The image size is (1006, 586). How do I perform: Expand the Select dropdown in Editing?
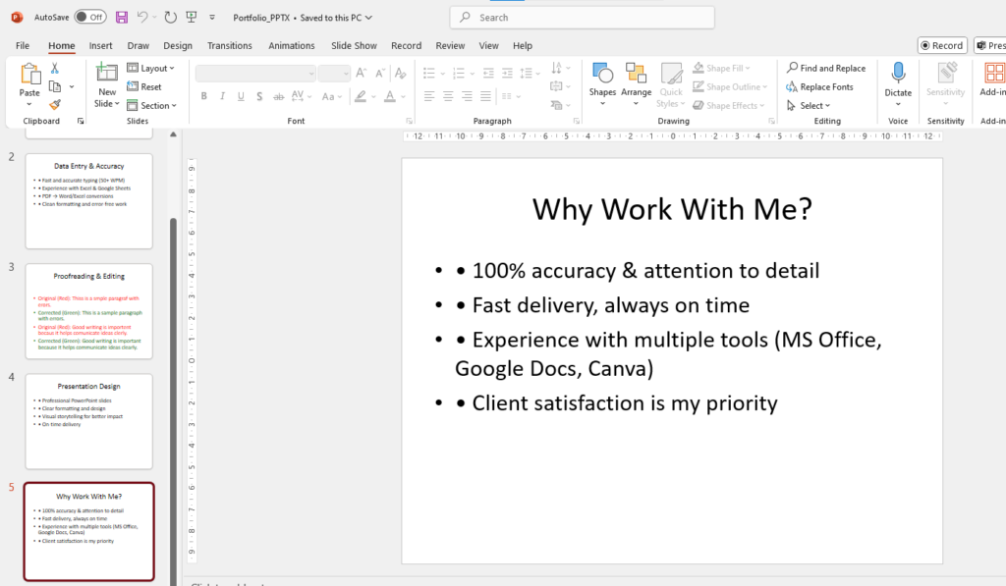tap(809, 105)
